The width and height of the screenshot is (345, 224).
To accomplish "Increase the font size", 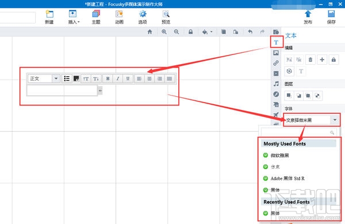I will tap(86, 78).
